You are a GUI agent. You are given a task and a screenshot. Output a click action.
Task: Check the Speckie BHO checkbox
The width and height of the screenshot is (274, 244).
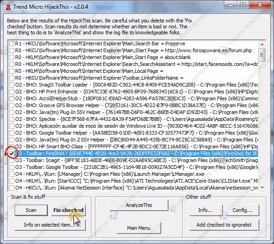11,119
